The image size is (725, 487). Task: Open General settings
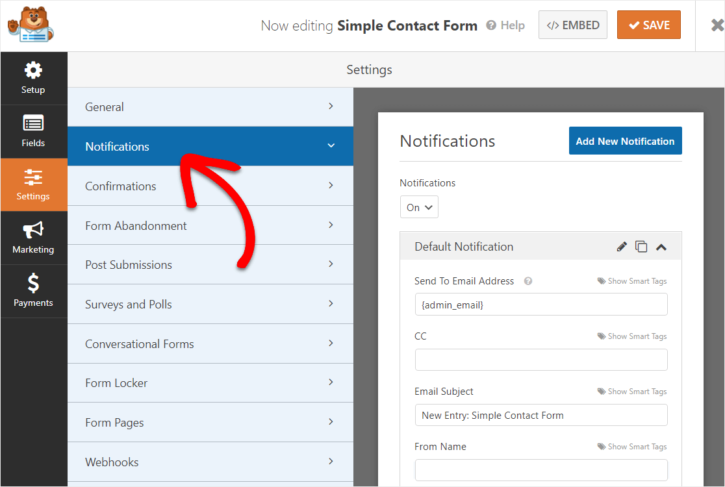pos(210,106)
